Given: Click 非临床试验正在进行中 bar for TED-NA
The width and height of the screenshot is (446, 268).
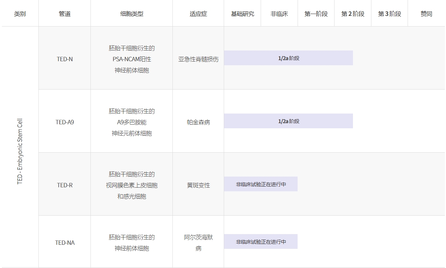Looking at the screenshot, I should [x=261, y=241].
